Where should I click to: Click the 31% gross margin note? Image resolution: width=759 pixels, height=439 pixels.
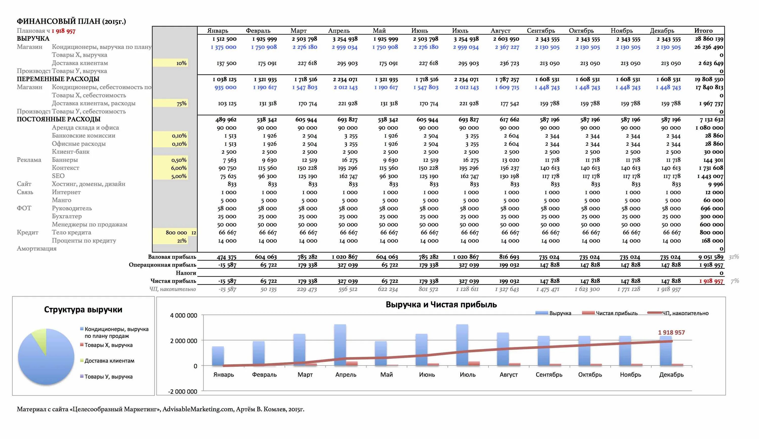pos(734,257)
